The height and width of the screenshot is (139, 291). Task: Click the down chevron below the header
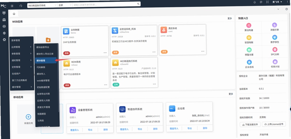278,9
